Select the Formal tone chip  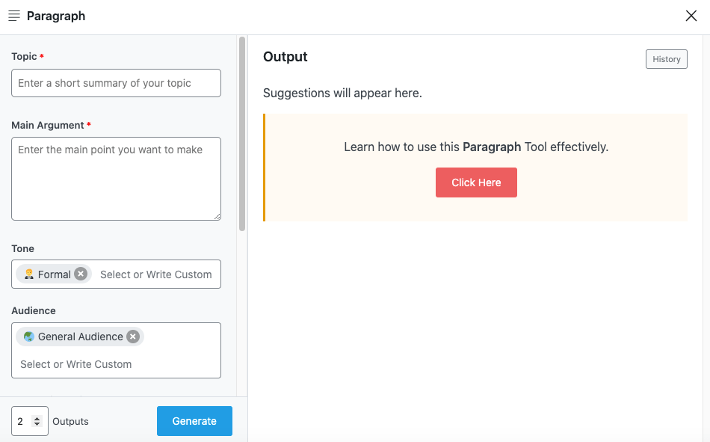pyautogui.click(x=54, y=274)
